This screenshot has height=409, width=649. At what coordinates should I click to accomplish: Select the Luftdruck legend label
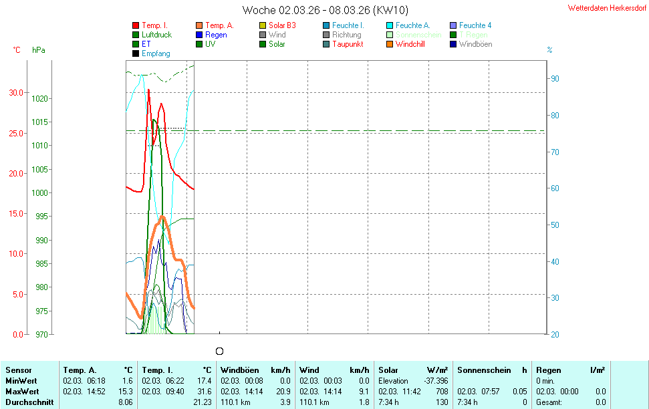(x=156, y=35)
